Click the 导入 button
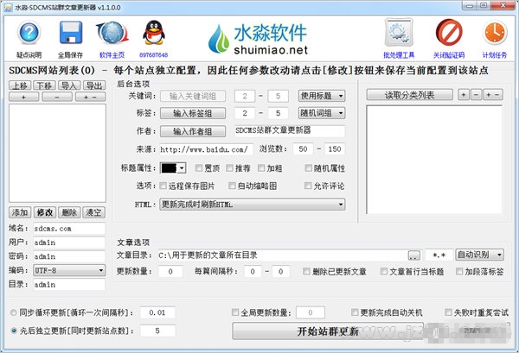Viewport: 519px width, 353px height. 69,85
